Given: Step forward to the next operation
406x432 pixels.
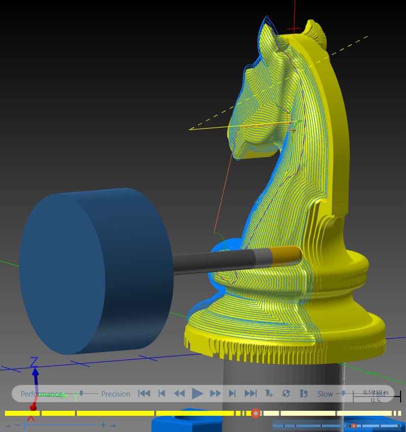Looking at the screenshot, I should click(x=233, y=394).
